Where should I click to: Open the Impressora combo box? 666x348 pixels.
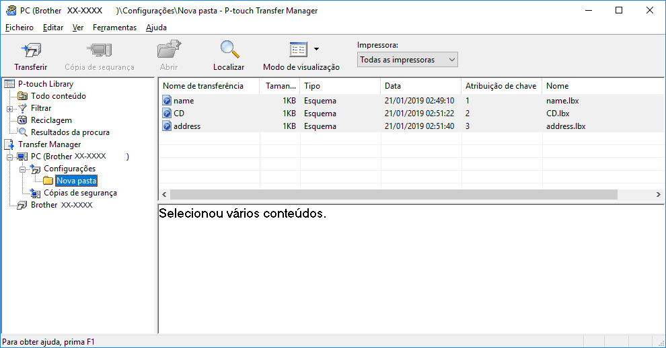tap(407, 60)
